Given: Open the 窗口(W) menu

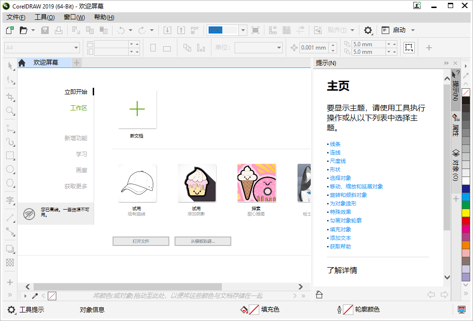Looking at the screenshot, I should click(74, 17).
